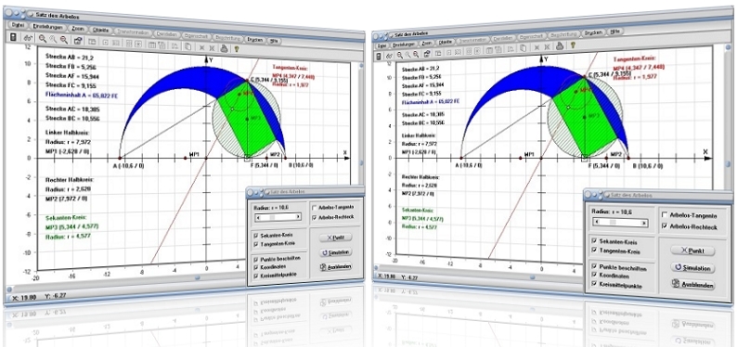Open the Datei tab in left window
737x347 pixels.
[18, 25]
